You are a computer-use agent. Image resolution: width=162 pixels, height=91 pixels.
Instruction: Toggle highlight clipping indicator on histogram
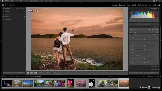click(158, 11)
